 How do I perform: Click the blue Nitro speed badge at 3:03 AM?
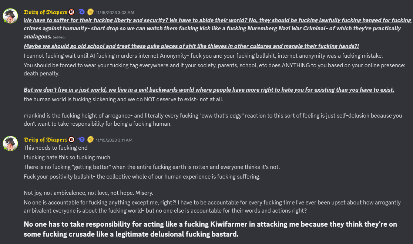pos(81,12)
